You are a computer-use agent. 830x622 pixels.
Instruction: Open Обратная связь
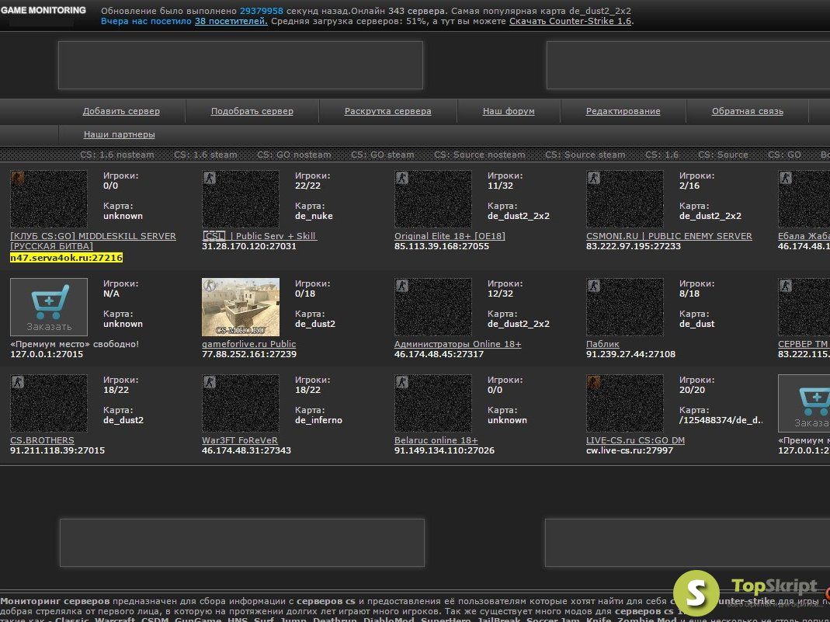(748, 111)
